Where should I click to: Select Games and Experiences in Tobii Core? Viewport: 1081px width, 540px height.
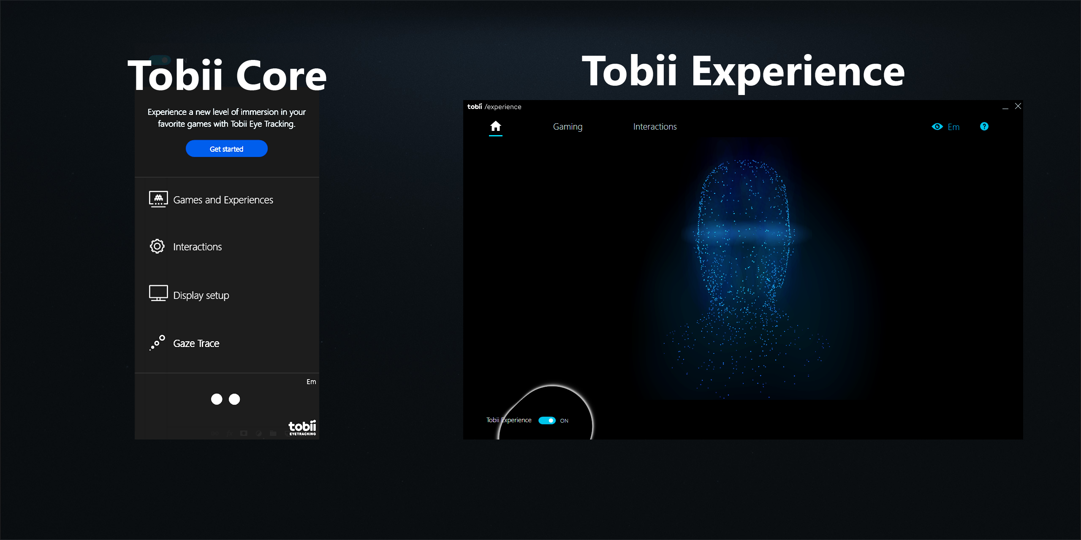pos(223,199)
